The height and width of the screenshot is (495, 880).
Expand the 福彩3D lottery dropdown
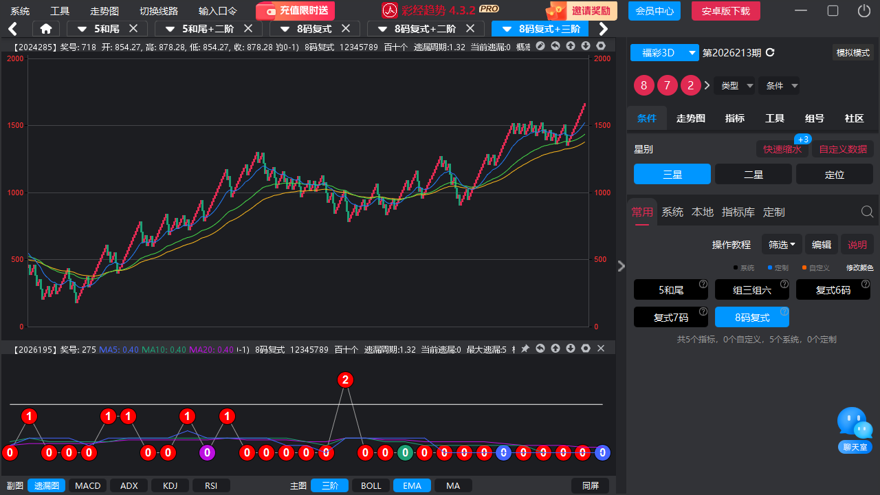[x=665, y=53]
